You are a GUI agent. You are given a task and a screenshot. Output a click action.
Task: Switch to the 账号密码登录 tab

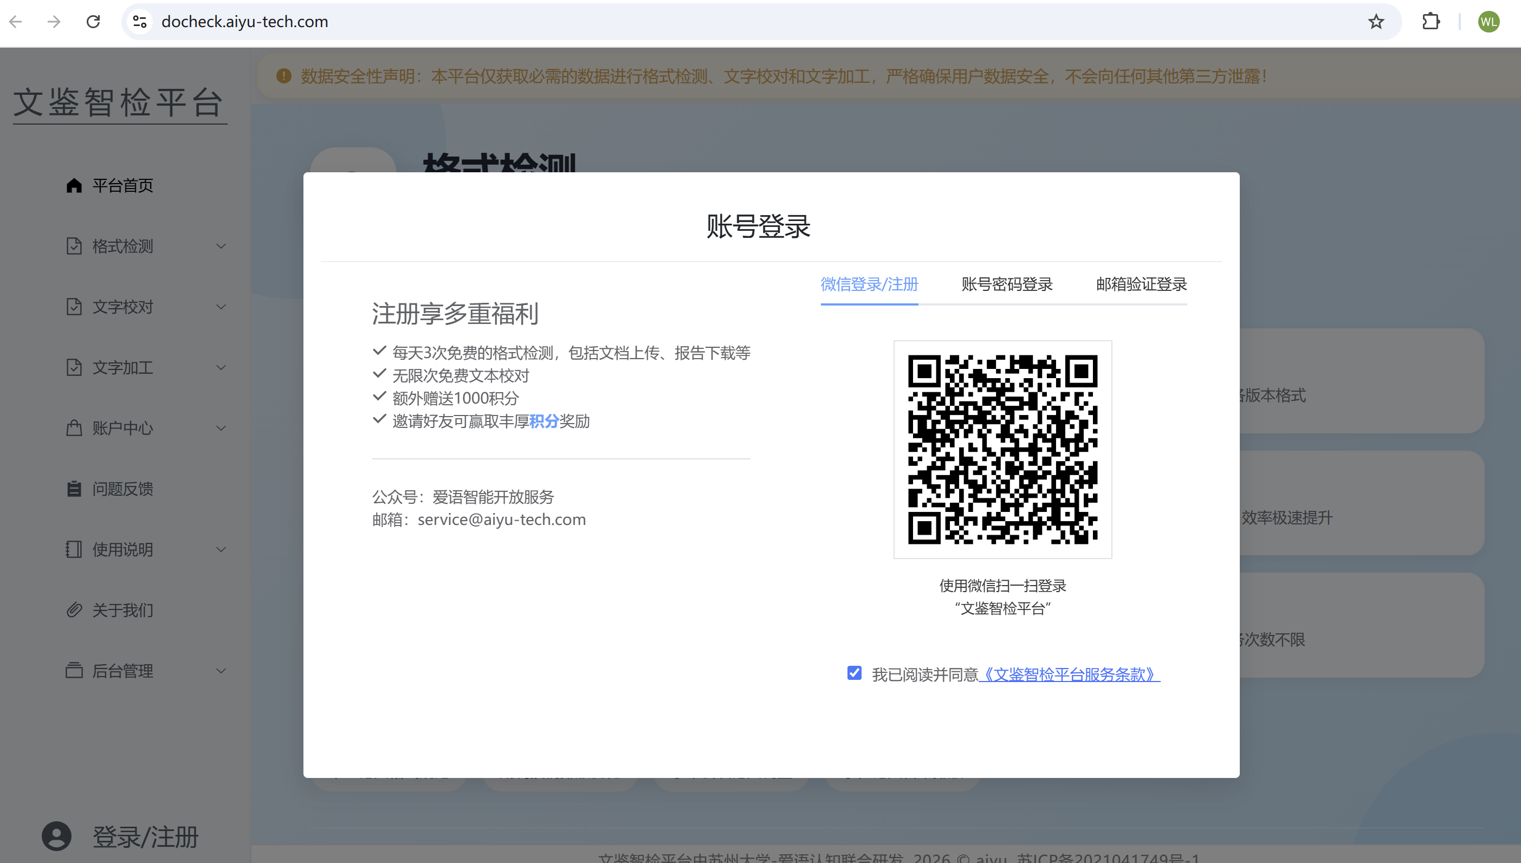pos(1006,284)
